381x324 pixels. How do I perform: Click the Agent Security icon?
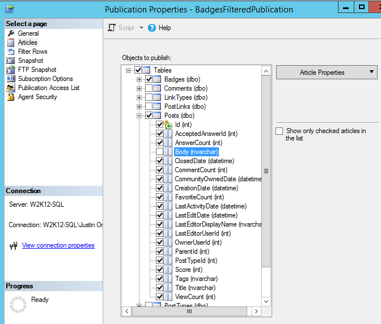click(11, 97)
